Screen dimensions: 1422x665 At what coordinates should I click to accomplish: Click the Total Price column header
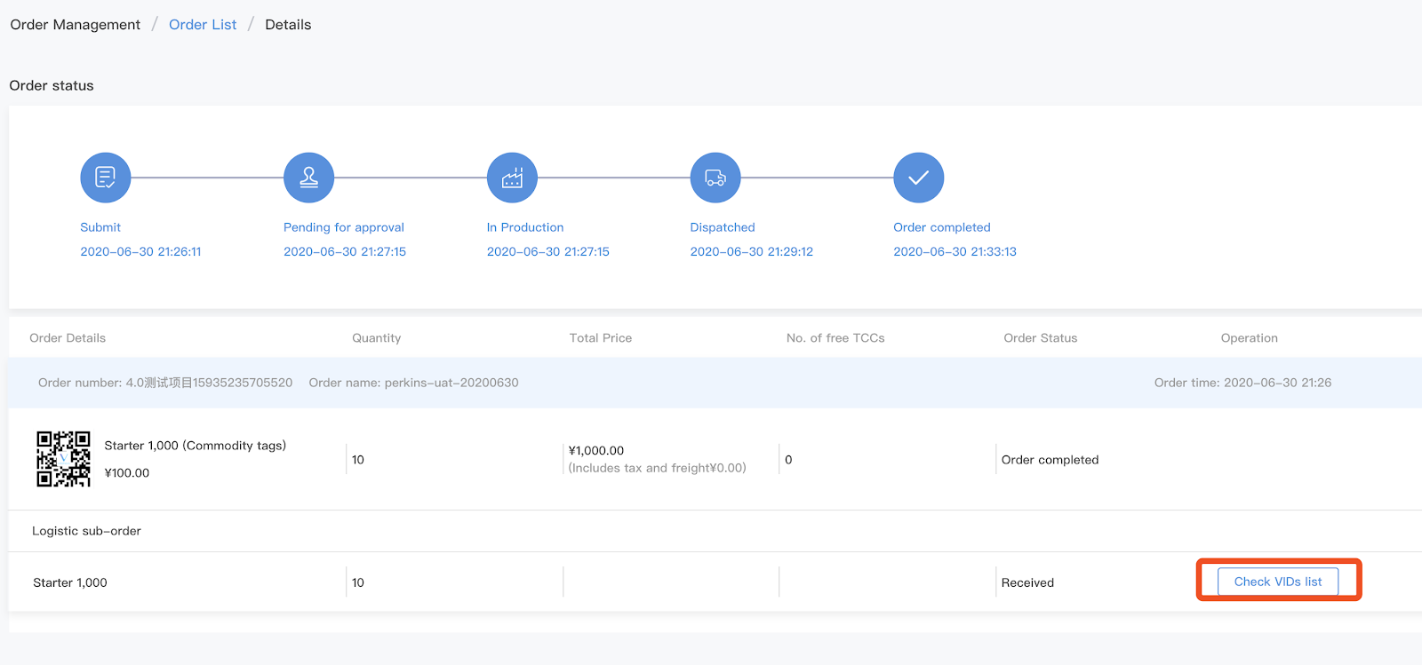click(x=601, y=338)
